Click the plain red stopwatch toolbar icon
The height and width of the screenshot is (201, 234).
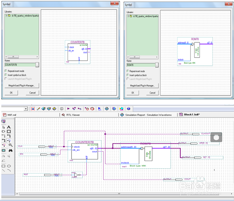92,109
